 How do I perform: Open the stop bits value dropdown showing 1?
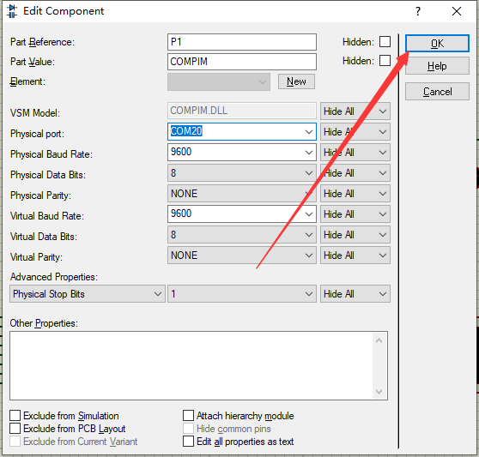tap(241, 294)
